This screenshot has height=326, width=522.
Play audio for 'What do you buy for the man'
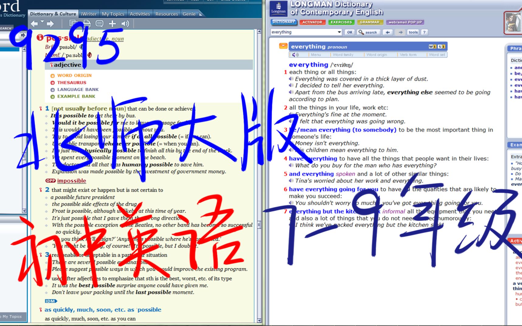[291, 166]
